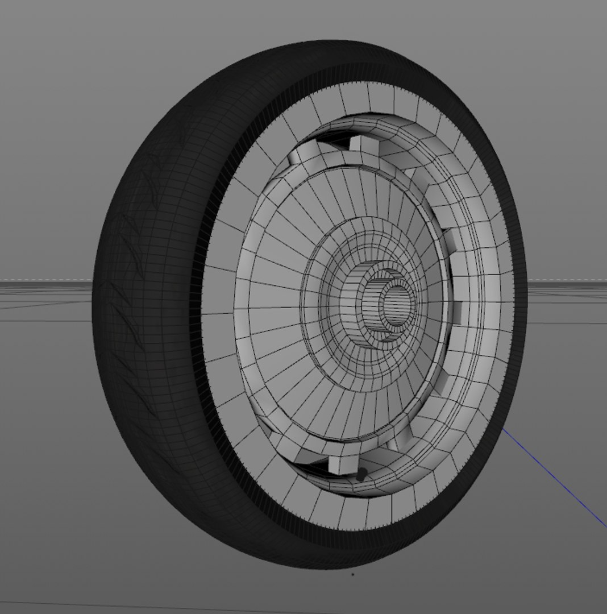Select the small dark valve stem on the rim
The height and width of the screenshot is (614, 607).
pos(361,475)
